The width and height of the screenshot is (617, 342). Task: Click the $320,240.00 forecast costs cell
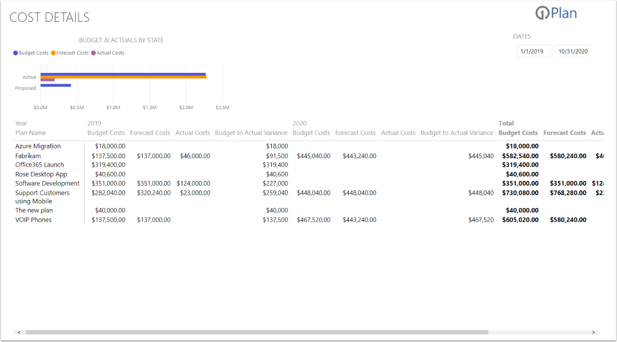tap(154, 193)
